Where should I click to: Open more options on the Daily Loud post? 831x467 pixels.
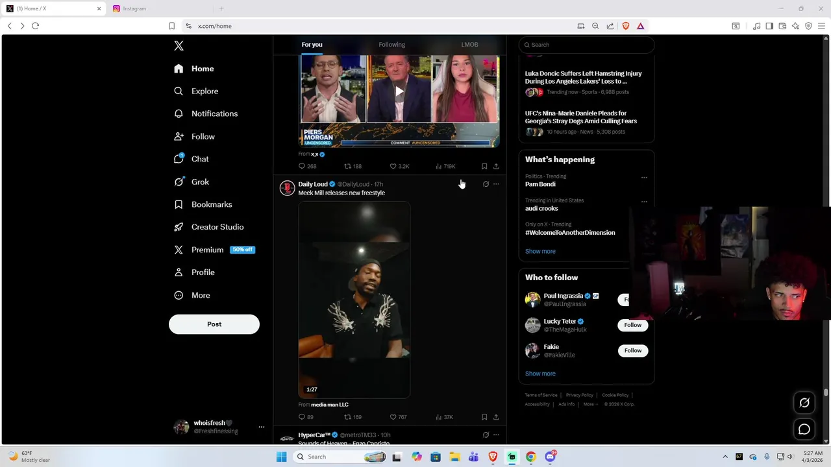tap(496, 184)
